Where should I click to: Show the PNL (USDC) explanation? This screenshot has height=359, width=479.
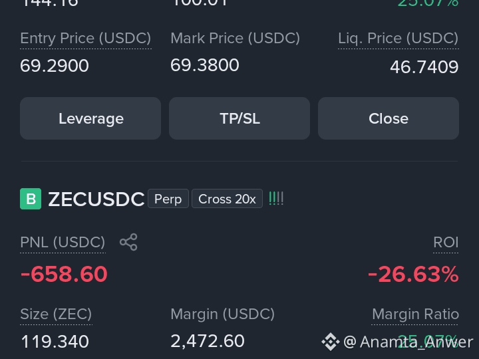(63, 243)
